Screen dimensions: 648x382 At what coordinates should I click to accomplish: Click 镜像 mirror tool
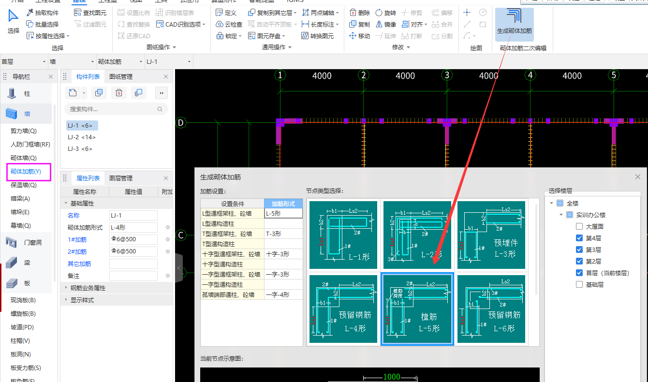pyautogui.click(x=385, y=24)
